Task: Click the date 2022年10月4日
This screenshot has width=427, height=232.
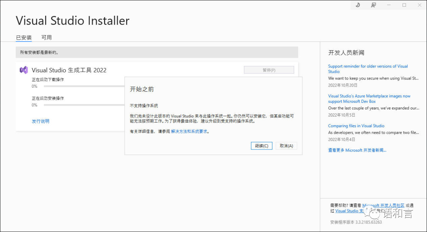Action: tap(342, 140)
